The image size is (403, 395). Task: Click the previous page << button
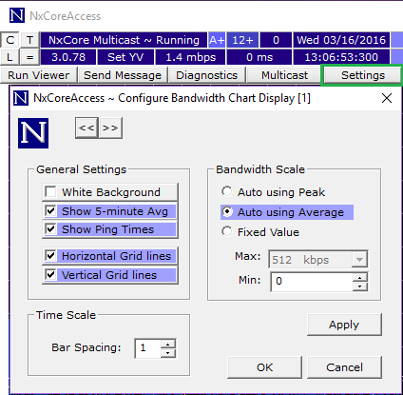pyautogui.click(x=86, y=128)
